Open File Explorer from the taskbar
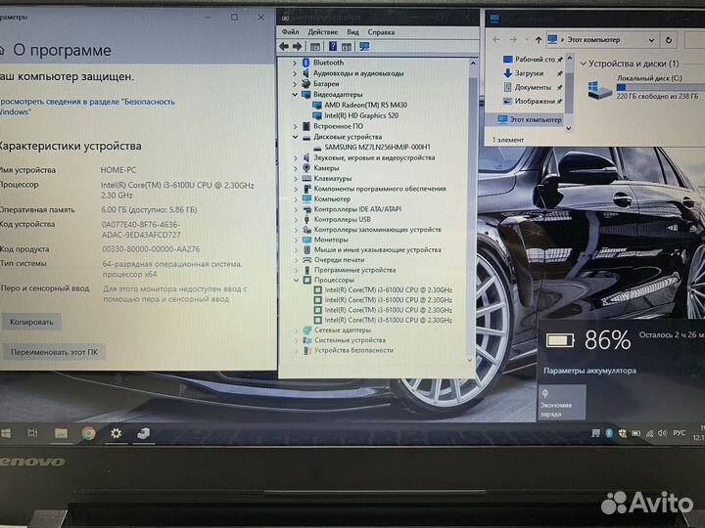This screenshot has height=528, width=705. click(61, 433)
